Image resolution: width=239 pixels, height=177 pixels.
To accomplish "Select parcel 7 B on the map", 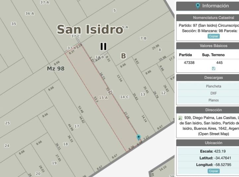I will coord(143,38).
